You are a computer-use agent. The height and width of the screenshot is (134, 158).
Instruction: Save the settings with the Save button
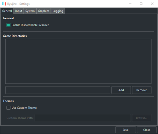(x=126, y=130)
